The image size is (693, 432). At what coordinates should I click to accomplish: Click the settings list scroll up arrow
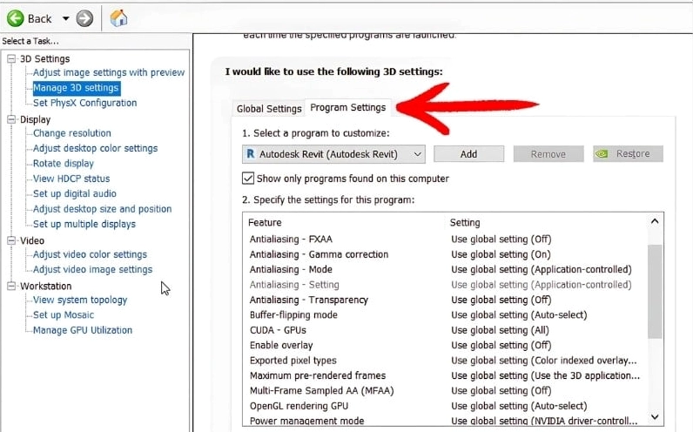(x=655, y=221)
